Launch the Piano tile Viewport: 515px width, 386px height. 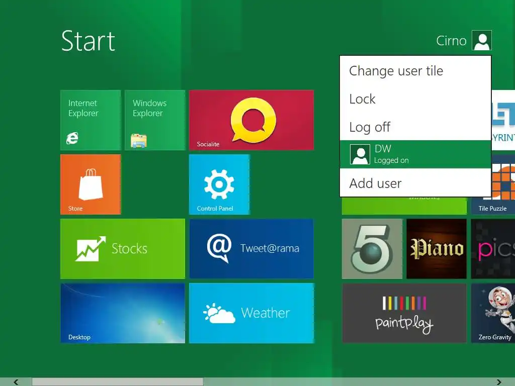(x=437, y=249)
